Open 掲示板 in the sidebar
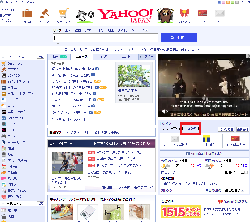251x222 pixels. (x=12, y=179)
